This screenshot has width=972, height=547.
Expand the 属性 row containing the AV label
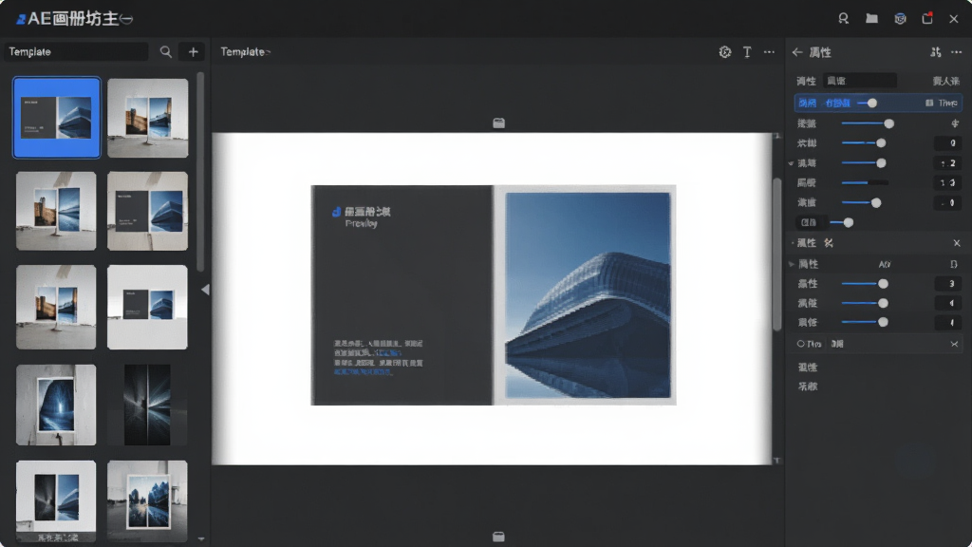792,264
